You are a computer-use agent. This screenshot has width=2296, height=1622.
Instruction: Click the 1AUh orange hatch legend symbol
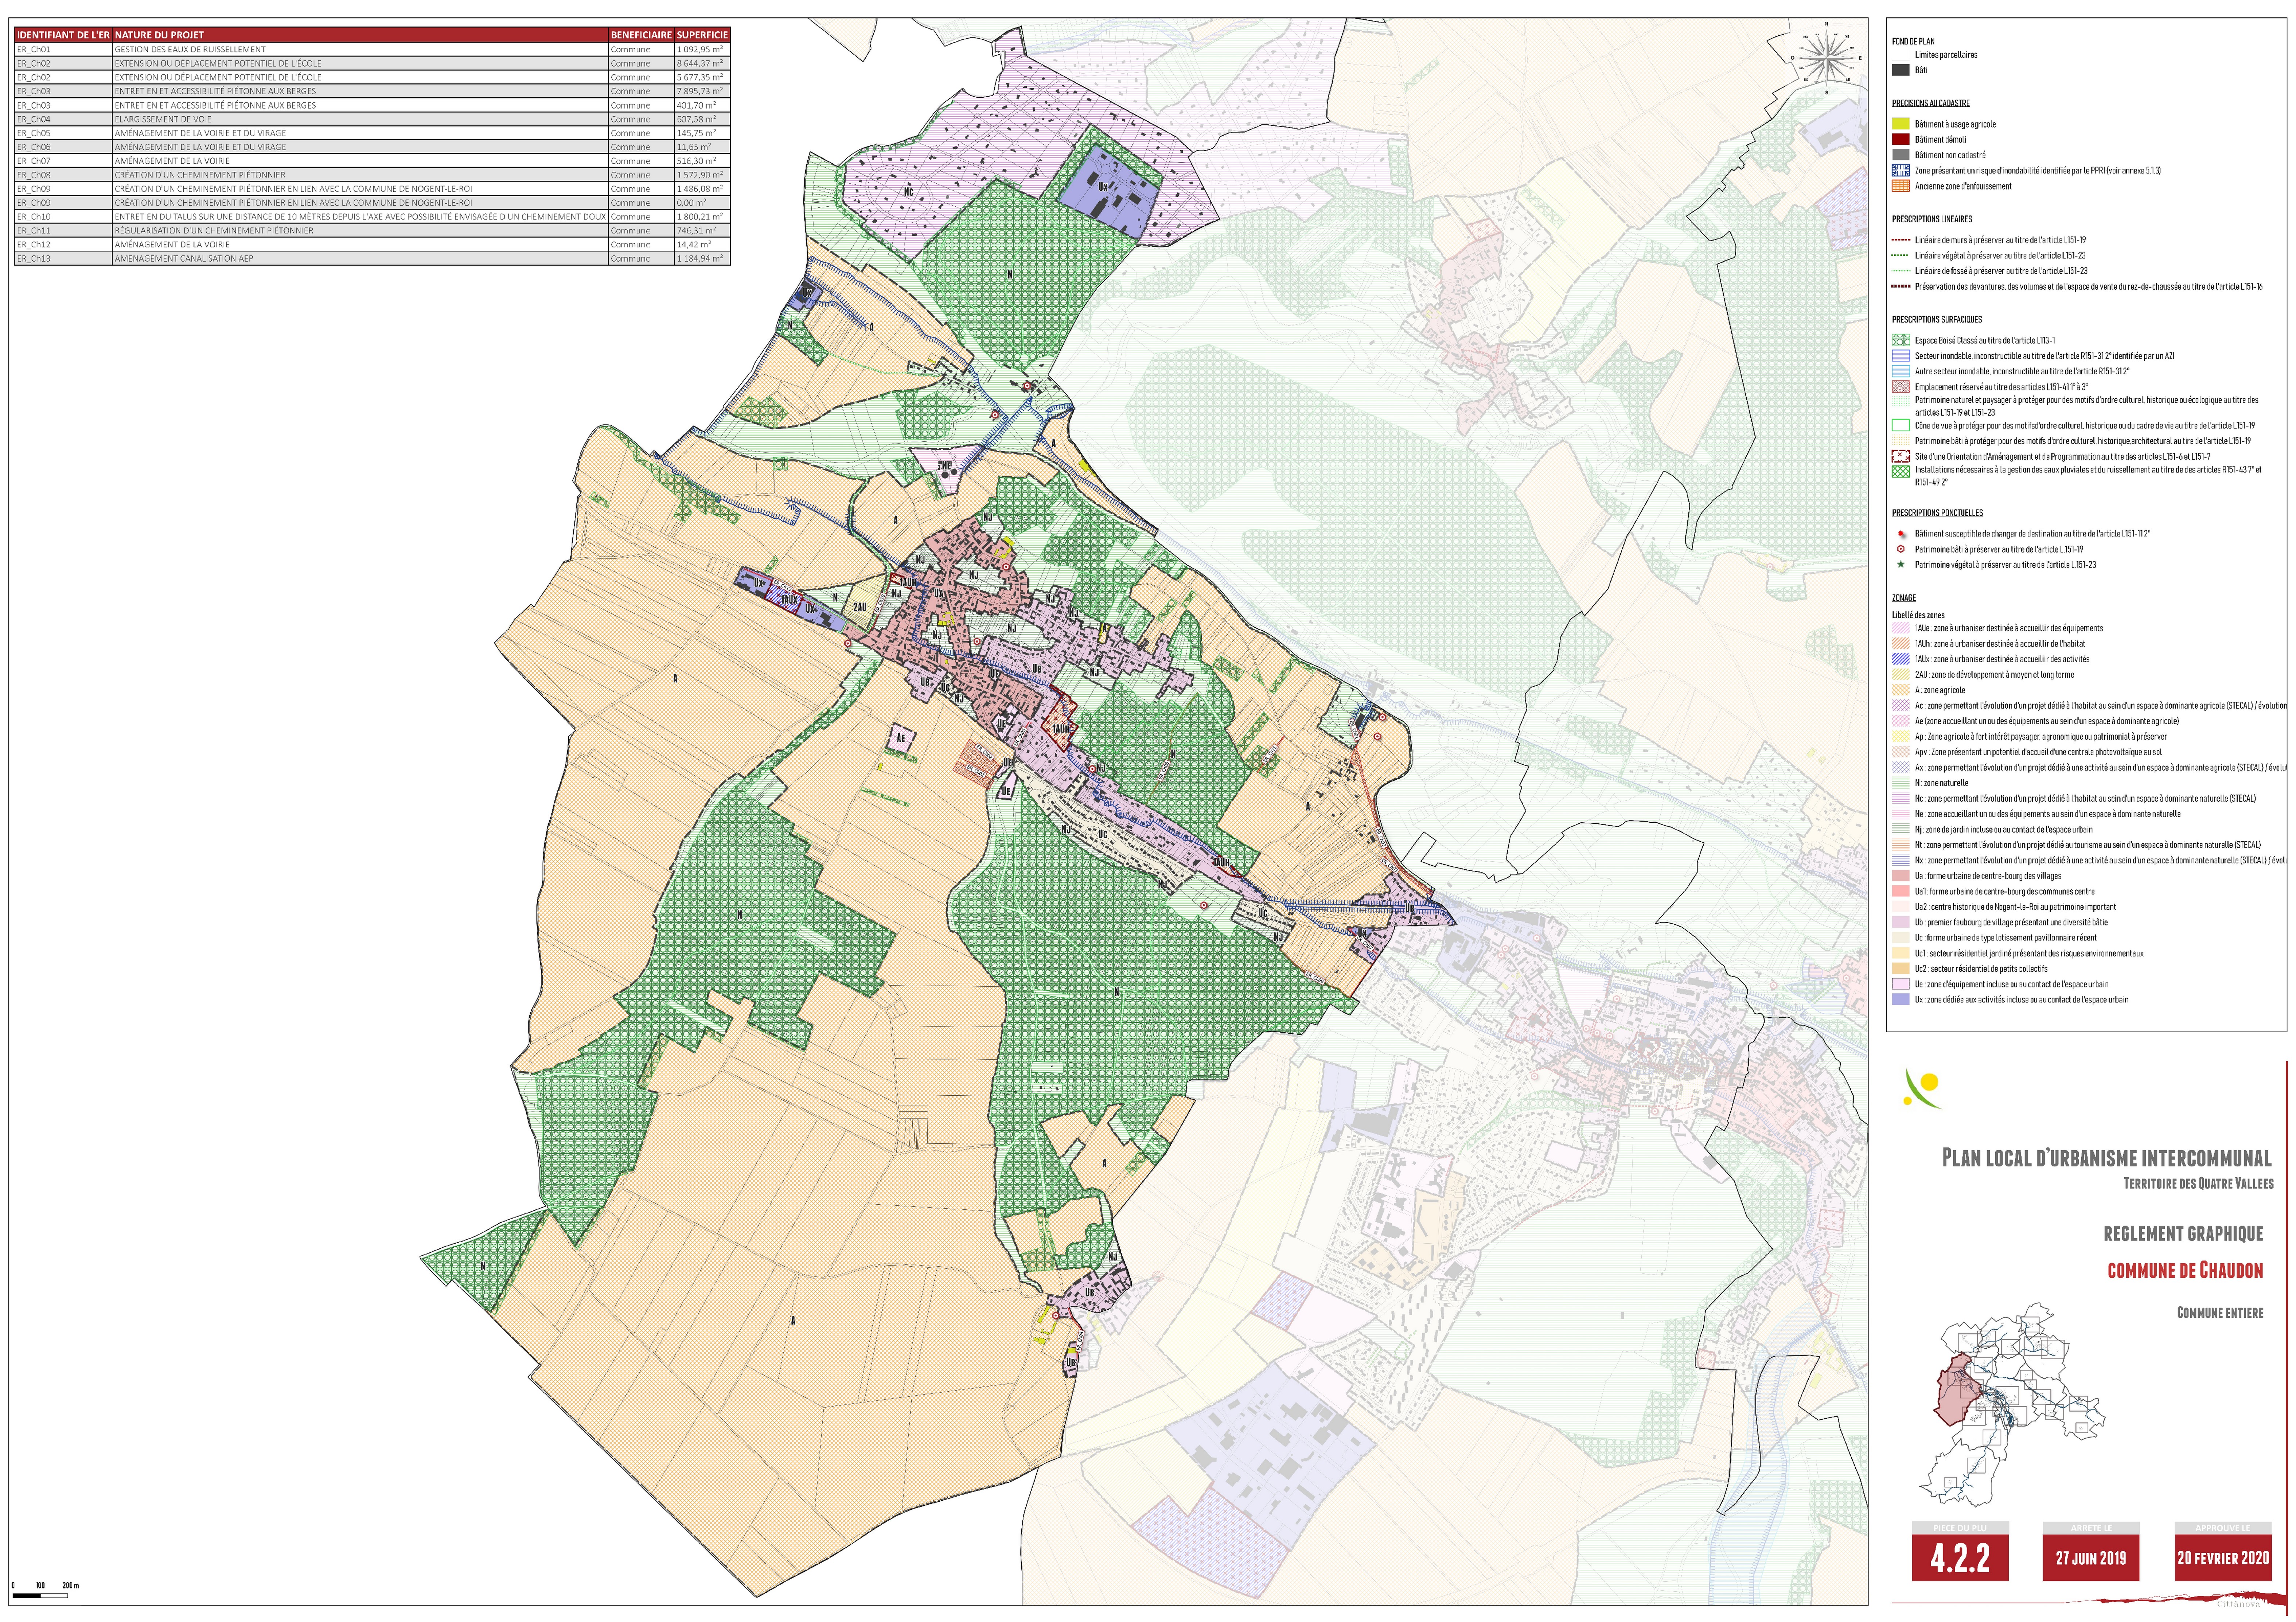click(1901, 644)
